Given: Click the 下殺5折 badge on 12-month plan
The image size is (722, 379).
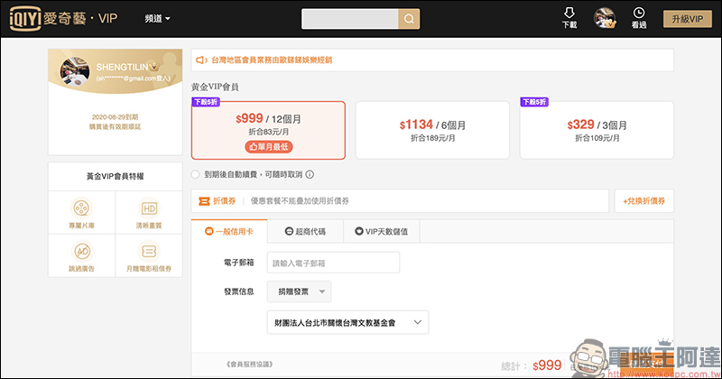Looking at the screenshot, I should click(x=206, y=102).
